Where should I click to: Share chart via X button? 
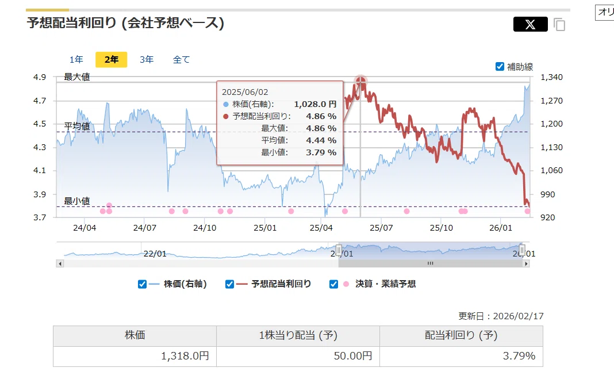[530, 24]
